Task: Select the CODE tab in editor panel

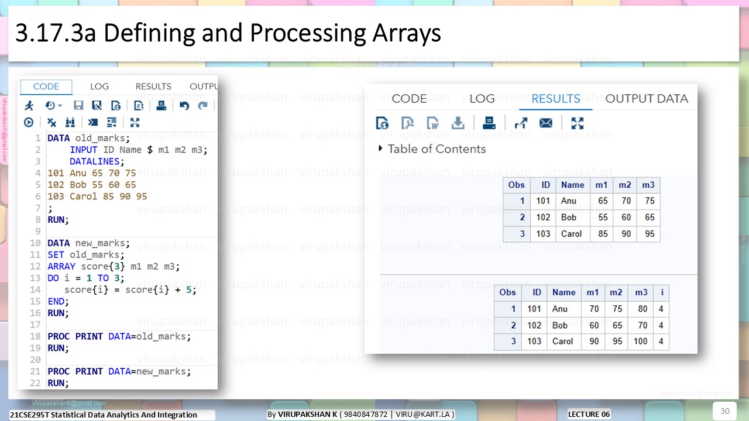Action: click(46, 87)
